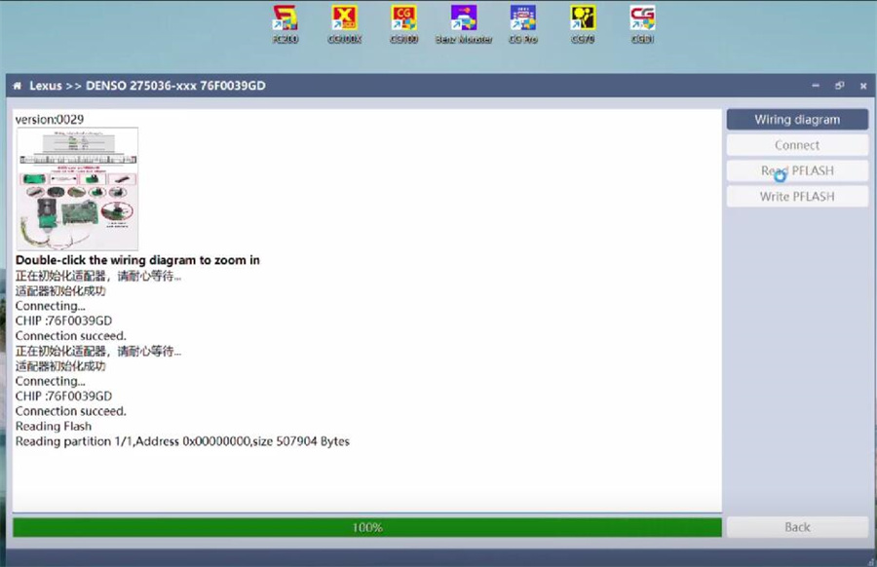Launch the CG100X desktop shortcut
The width and height of the screenshot is (877, 567).
coord(344,21)
